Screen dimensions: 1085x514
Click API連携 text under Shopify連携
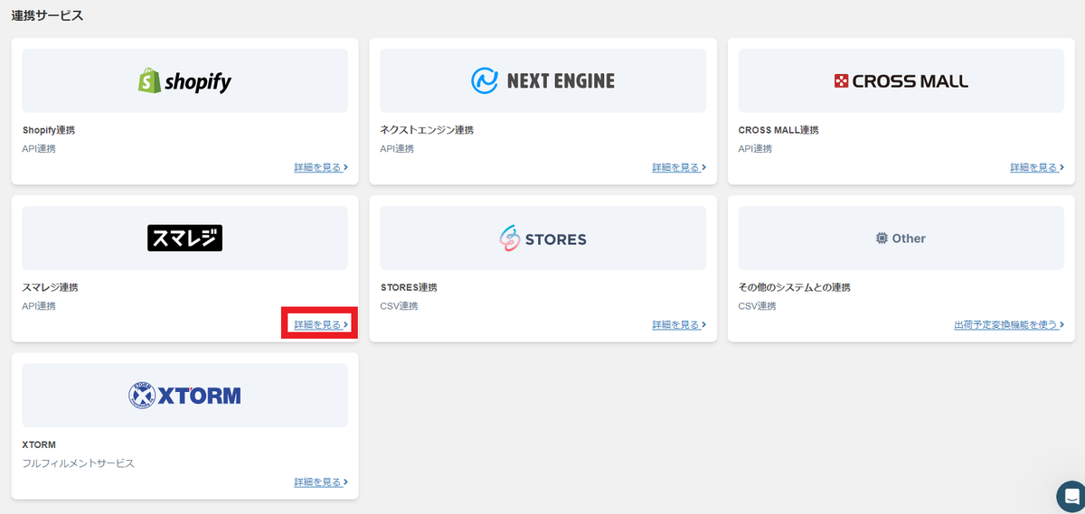tap(39, 149)
